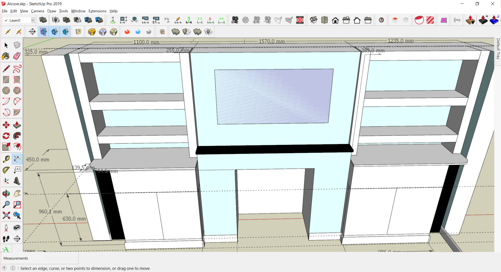Select the arrow Select tool
The width and height of the screenshot is (501, 272).
click(6, 45)
